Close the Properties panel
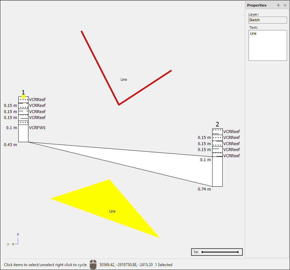This screenshot has width=290, height=270. tap(285, 5)
